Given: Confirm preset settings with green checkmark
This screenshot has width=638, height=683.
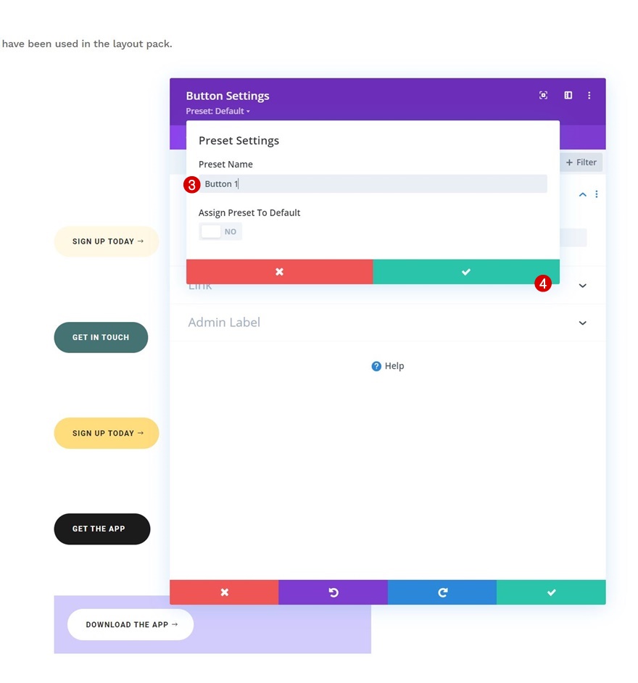Looking at the screenshot, I should click(465, 272).
